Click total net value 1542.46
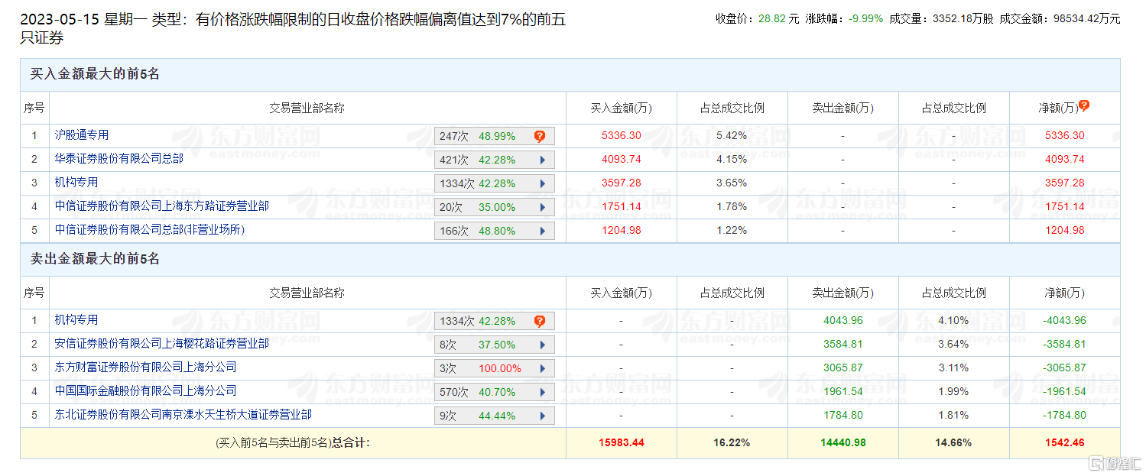1146x476 pixels. click(1064, 442)
